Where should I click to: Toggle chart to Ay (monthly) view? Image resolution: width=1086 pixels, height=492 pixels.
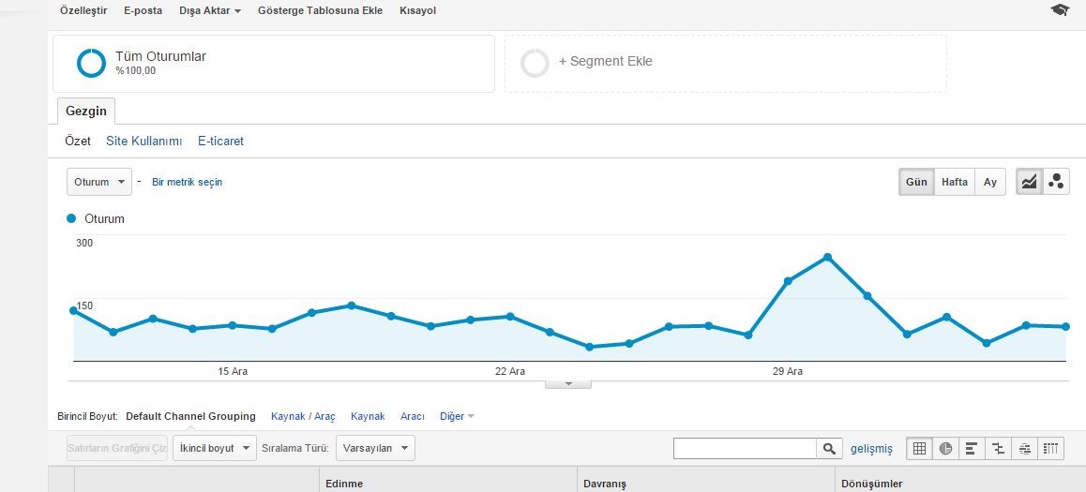pyautogui.click(x=990, y=182)
